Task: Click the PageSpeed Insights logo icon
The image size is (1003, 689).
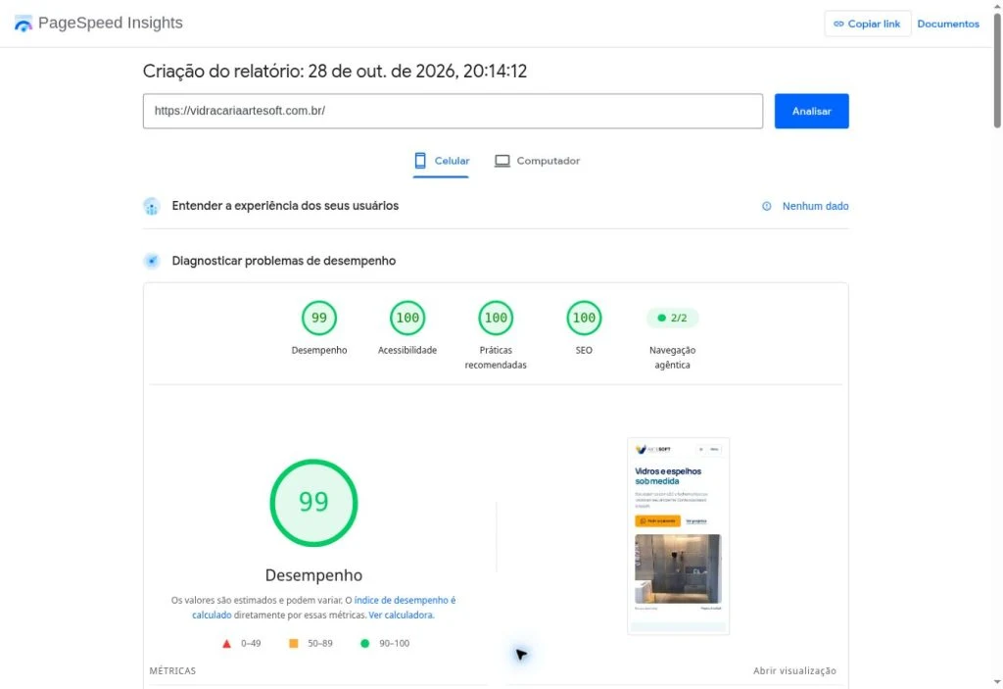Action: coord(24,24)
